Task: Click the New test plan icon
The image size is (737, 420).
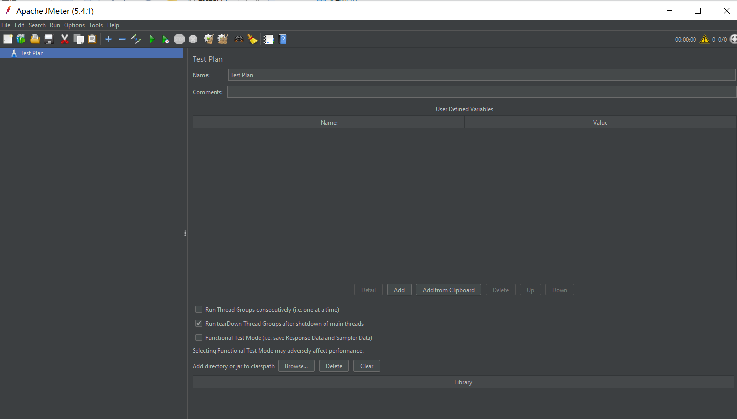Action: pos(8,39)
